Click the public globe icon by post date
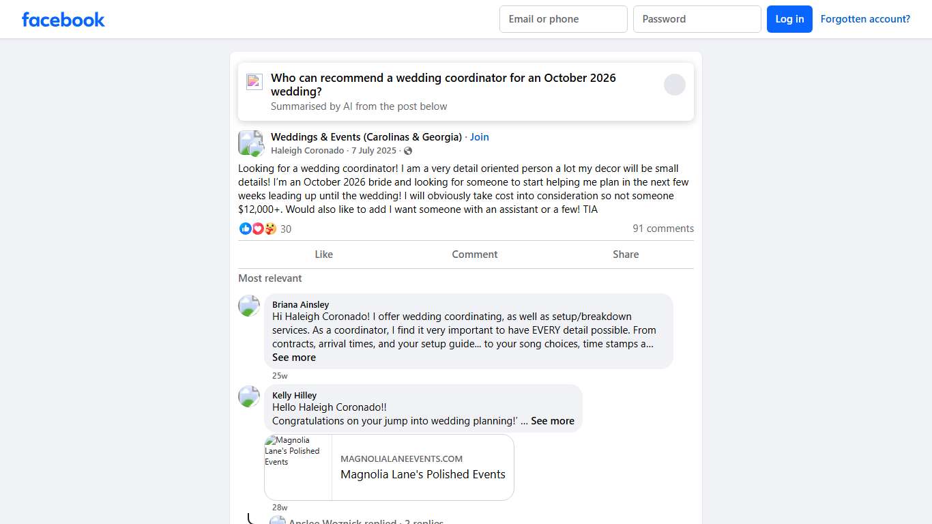The image size is (932, 524). tap(408, 151)
